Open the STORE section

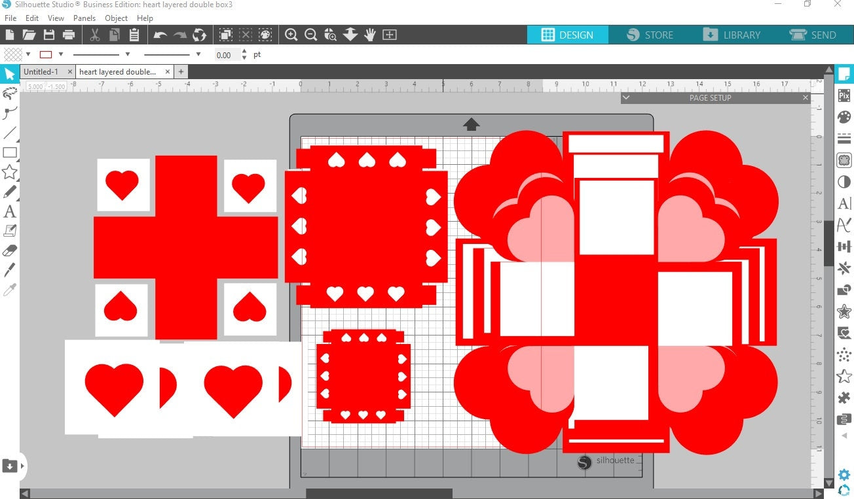(x=650, y=35)
